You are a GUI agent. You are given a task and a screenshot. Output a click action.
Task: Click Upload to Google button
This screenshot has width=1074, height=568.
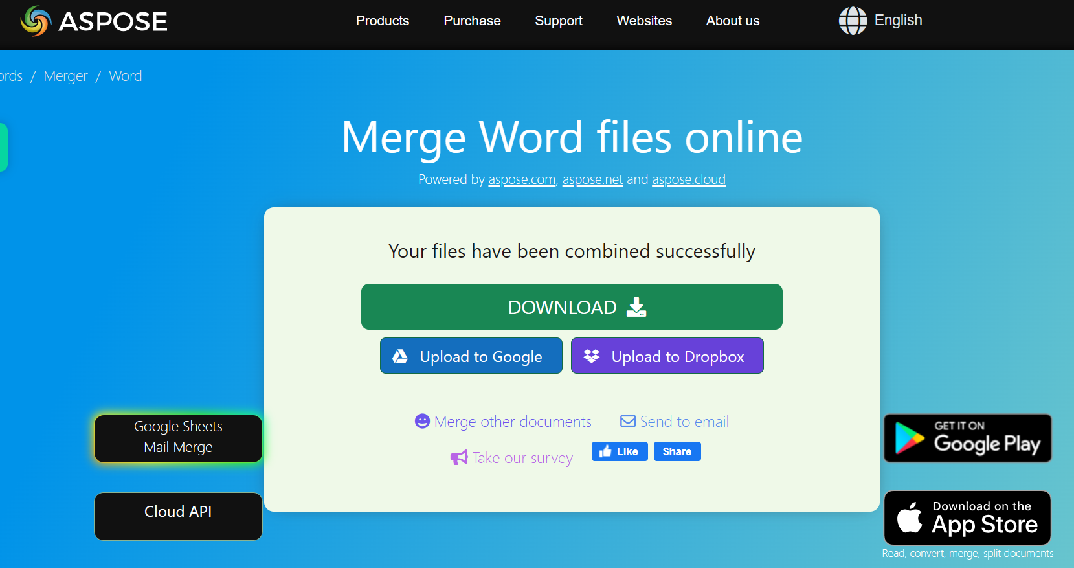coord(471,356)
